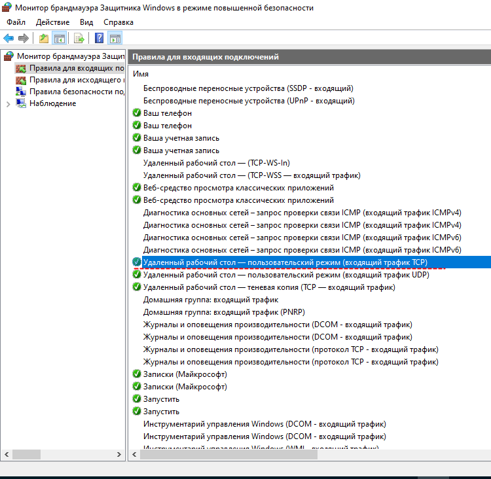Select Правила безопасности подключения tree item
The height and width of the screenshot is (479, 491).
77,92
